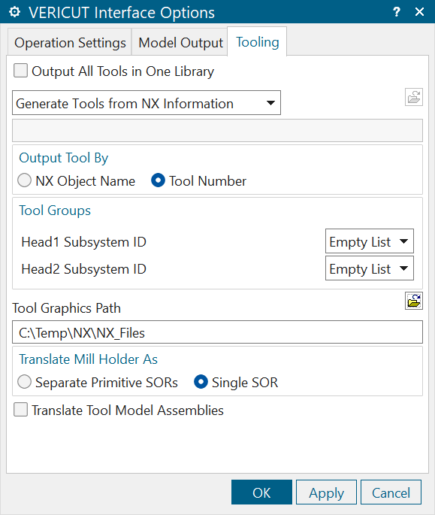Click the grayed tool library browse icon
The width and height of the screenshot is (435, 515).
tap(414, 97)
